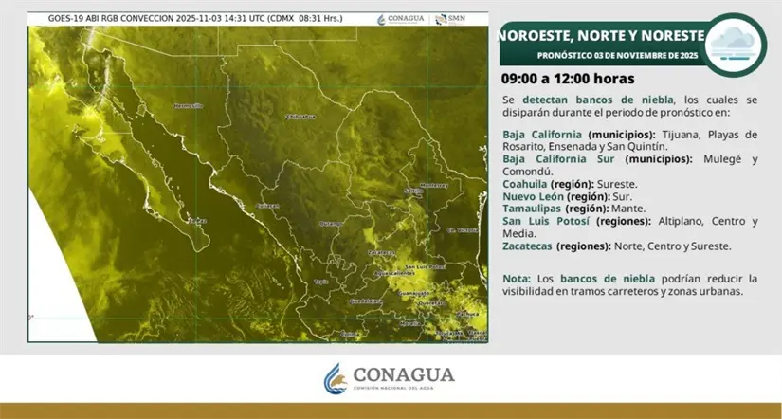Click the words "Altiplano, Centro y Media"
The height and width of the screenshot is (419, 782).
coord(630,228)
